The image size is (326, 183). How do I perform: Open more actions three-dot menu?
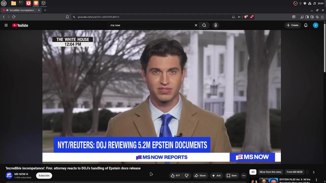tap(244, 176)
